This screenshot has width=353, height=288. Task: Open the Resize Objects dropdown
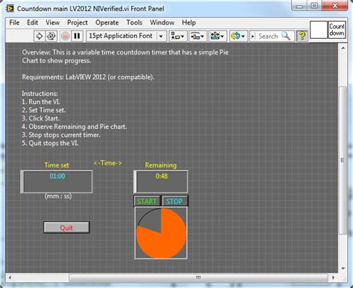click(x=217, y=36)
